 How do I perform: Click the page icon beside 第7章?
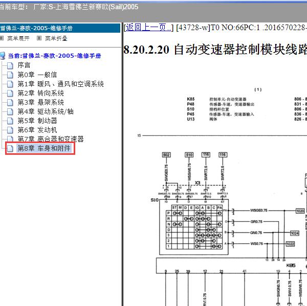coord(10,139)
